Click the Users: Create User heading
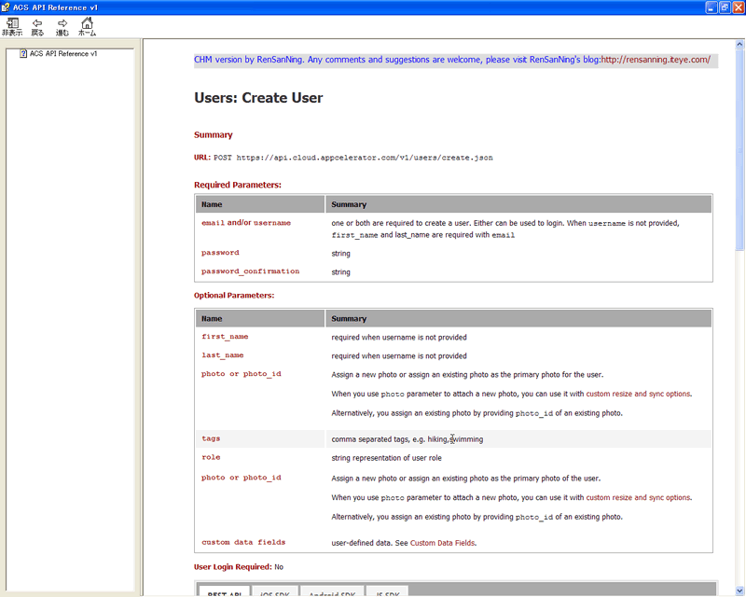Viewport: 746px width, 597px height. click(x=258, y=98)
